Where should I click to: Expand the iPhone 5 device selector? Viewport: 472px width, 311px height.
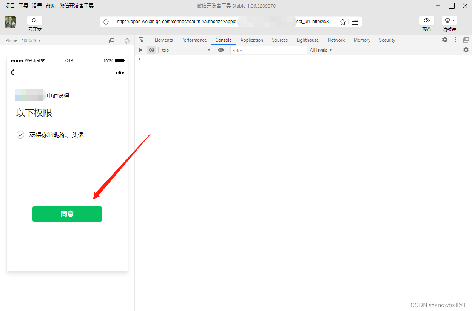(23, 40)
